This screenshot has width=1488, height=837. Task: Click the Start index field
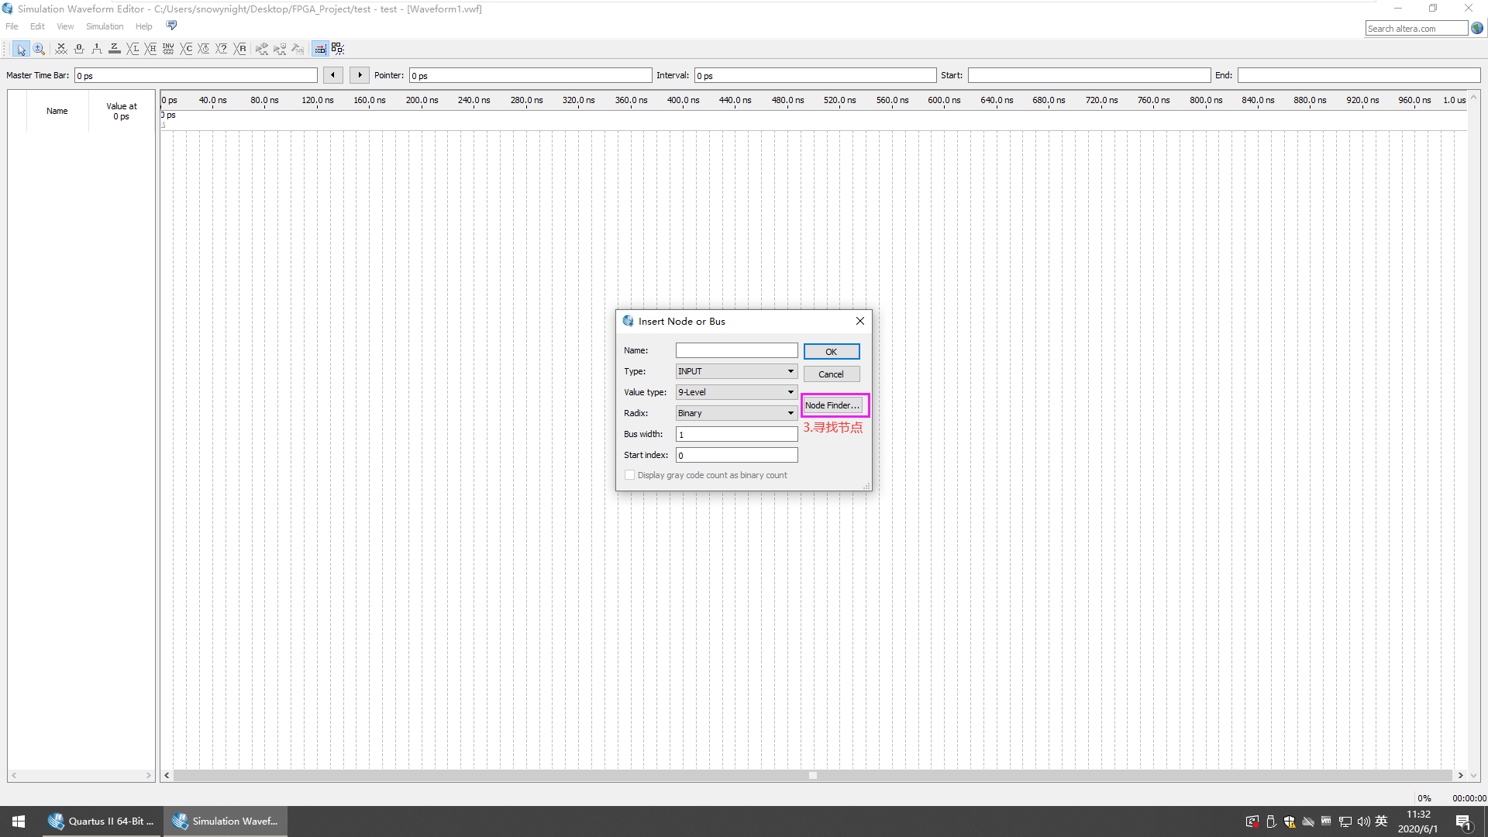coord(736,455)
